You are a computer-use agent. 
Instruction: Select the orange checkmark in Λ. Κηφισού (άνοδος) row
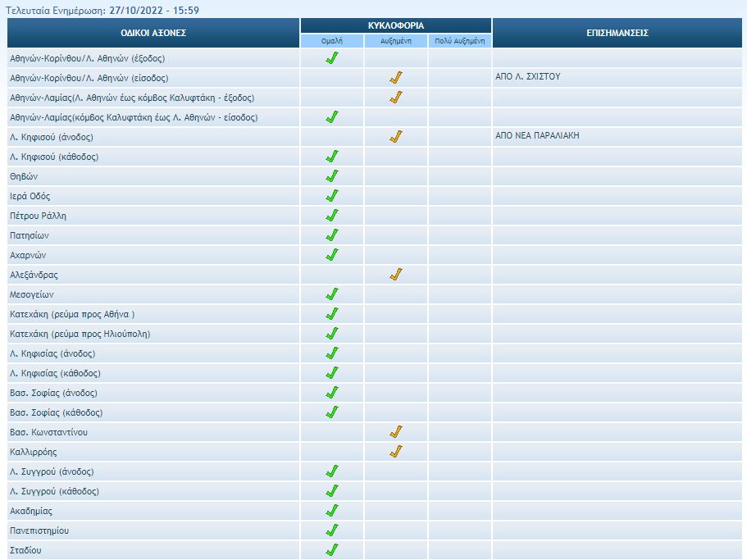(396, 137)
